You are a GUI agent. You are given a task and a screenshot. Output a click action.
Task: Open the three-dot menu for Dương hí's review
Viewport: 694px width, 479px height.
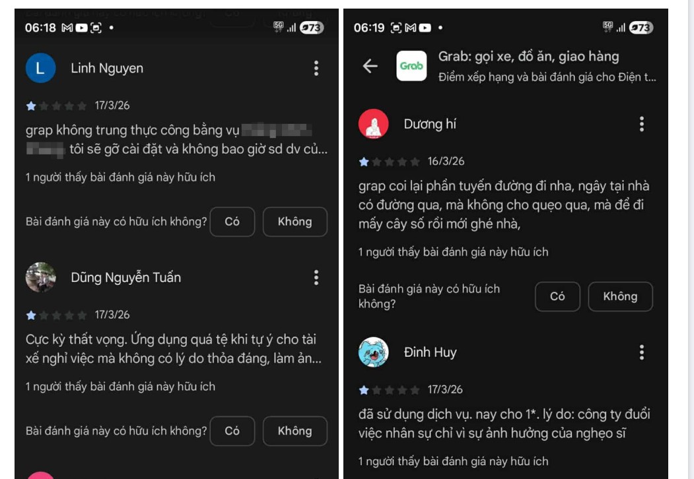(x=641, y=124)
